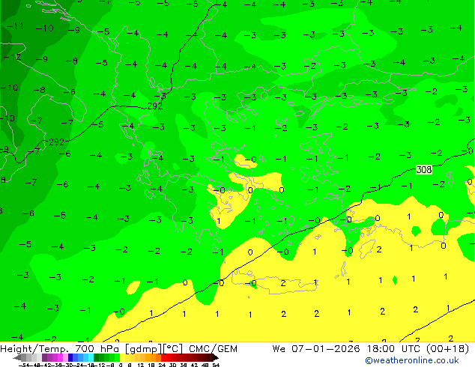Click the '18:00 UTC' time text
The image size is (475, 367).
395,349
